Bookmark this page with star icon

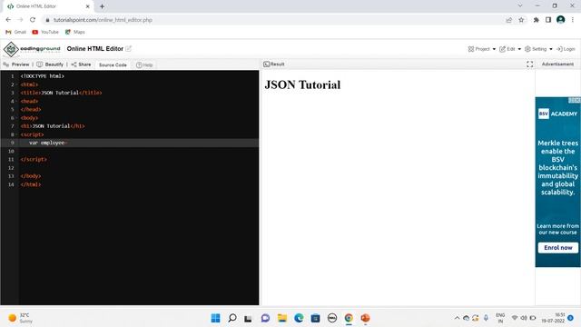pos(521,20)
